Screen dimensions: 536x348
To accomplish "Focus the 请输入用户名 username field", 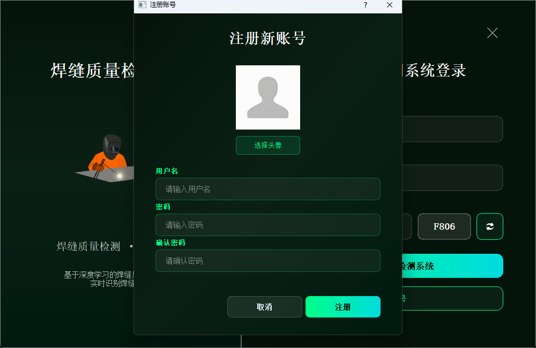I will [x=267, y=189].
